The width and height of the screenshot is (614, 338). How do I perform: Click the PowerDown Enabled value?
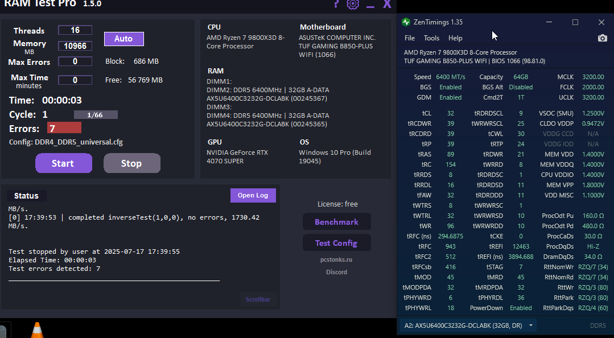521,308
